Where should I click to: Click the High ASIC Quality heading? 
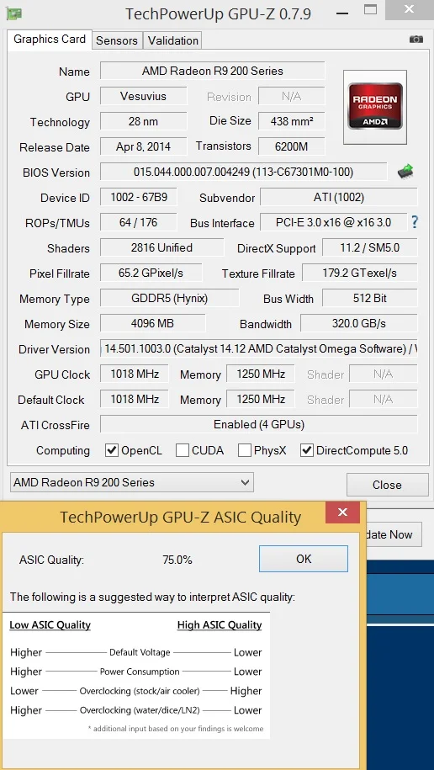[x=220, y=625]
